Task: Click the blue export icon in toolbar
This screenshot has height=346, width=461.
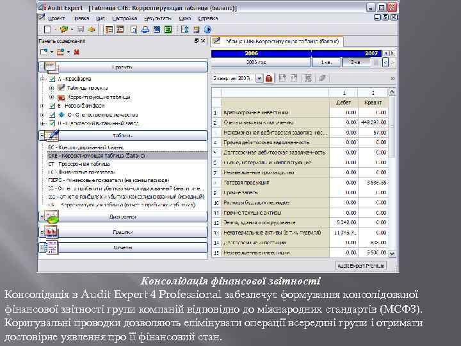Action: [157, 29]
